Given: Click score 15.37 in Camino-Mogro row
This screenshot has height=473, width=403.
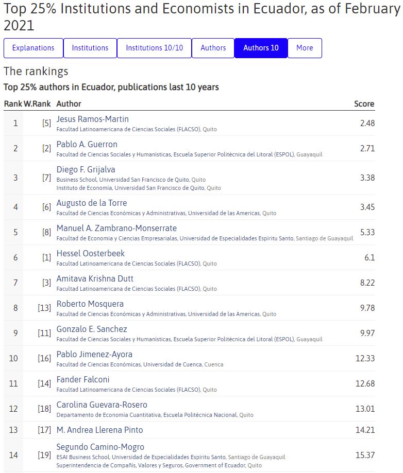Looking at the screenshot, I should pos(365,455).
